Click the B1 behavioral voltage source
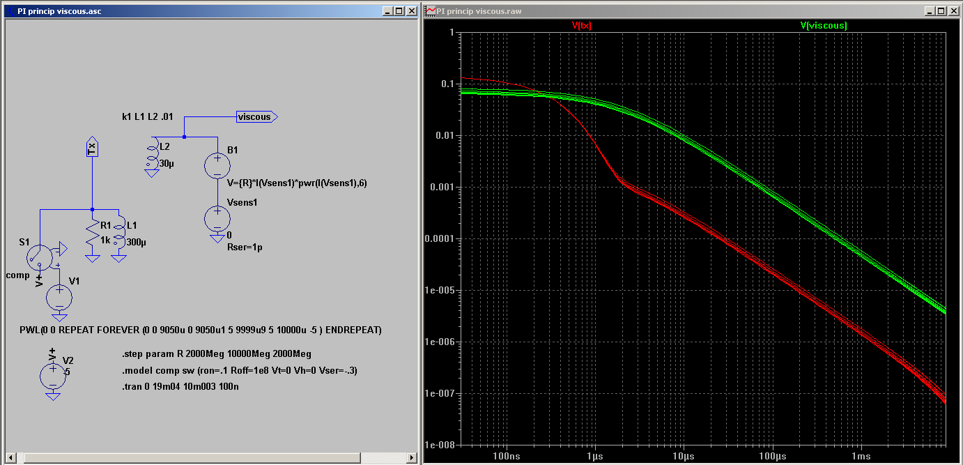Viewport: 963px width, 465px height. click(217, 165)
